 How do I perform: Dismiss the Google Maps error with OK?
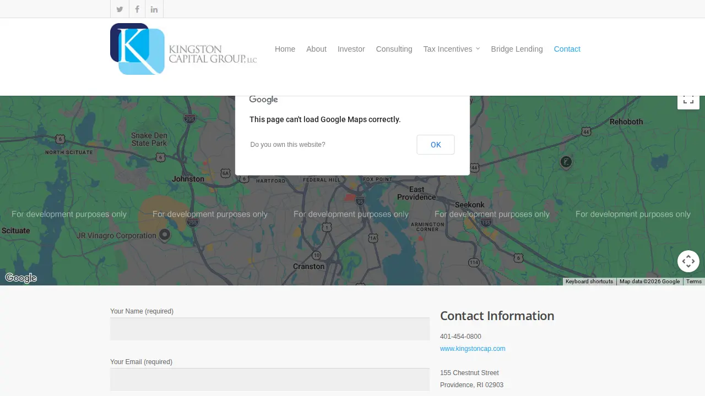(436, 145)
